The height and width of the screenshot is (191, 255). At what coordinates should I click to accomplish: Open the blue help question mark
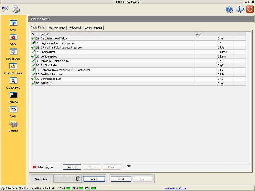coord(229,9)
